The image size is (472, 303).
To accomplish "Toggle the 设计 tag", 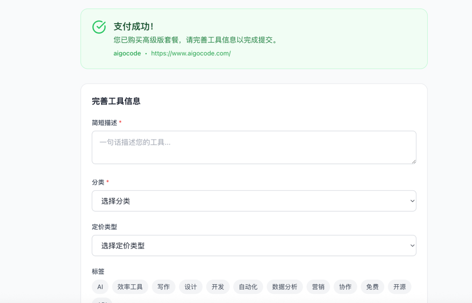I will coord(191,287).
